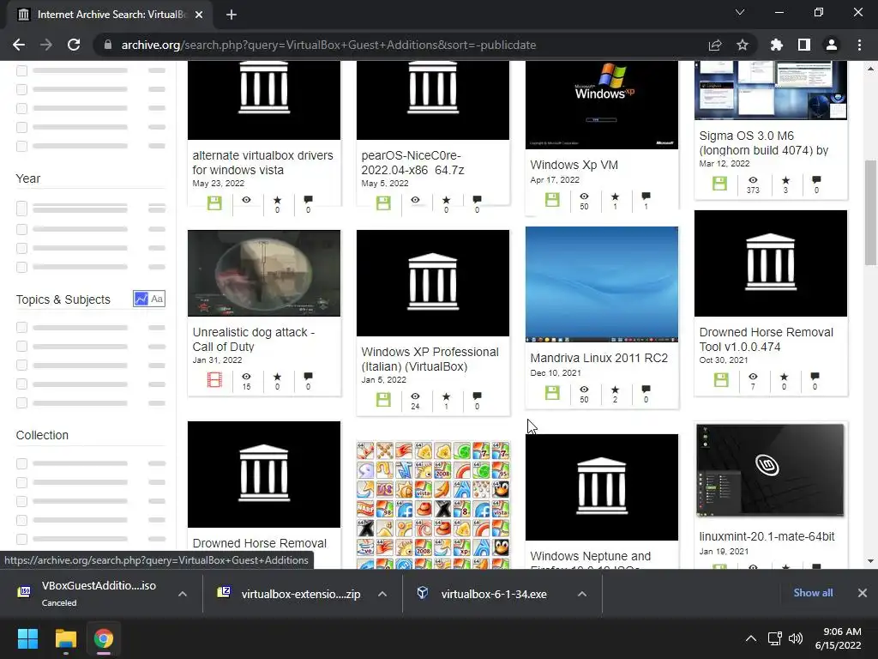Open the pearOS-NiceC0re-2022.04-x86_64.7z item
Screen dimensions: 878x659
(412, 162)
